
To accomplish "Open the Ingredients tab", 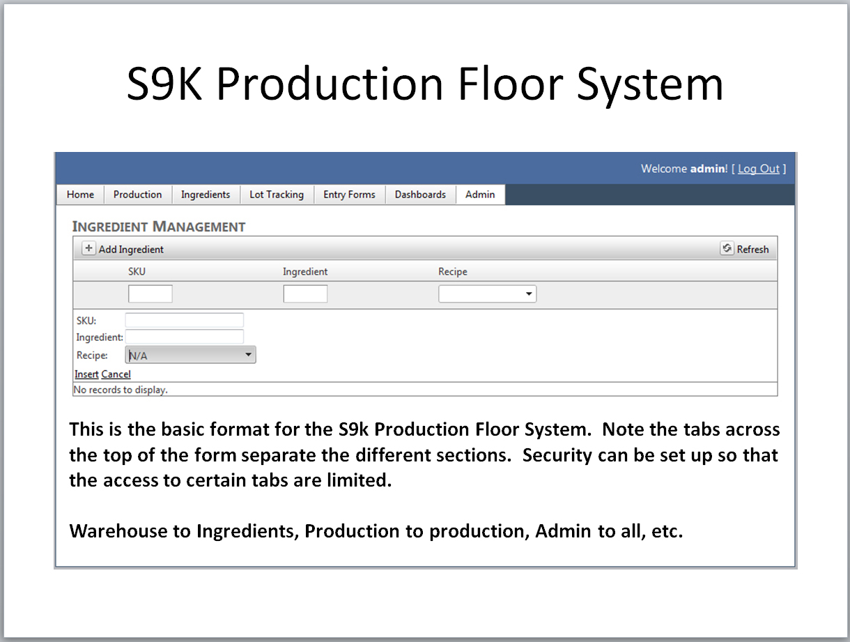I will click(x=206, y=194).
